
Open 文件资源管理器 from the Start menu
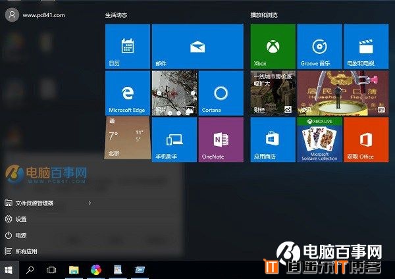pyautogui.click(x=34, y=203)
